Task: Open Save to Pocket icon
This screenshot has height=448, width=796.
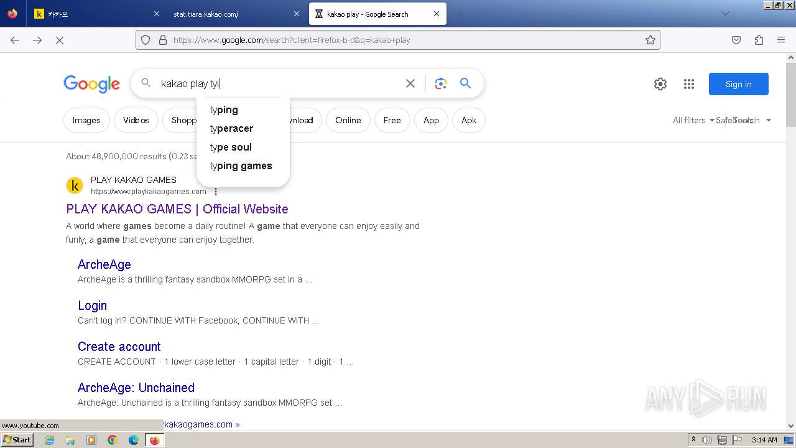Action: (x=736, y=40)
